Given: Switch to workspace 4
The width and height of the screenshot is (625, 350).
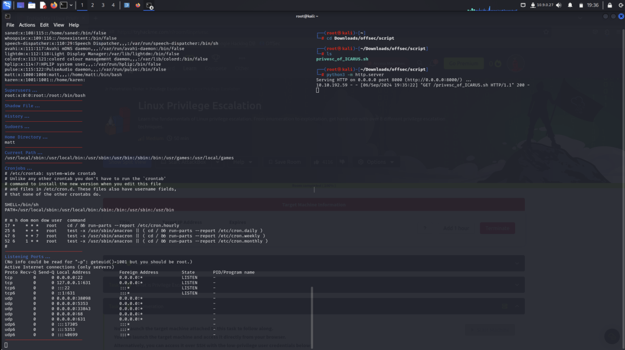Looking at the screenshot, I should pos(113,5).
